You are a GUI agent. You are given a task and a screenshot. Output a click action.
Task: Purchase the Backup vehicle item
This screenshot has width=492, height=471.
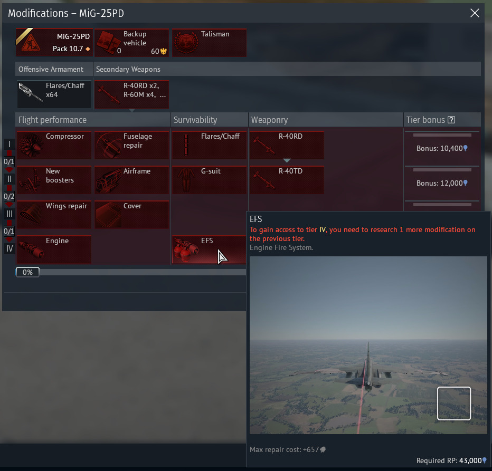point(131,43)
